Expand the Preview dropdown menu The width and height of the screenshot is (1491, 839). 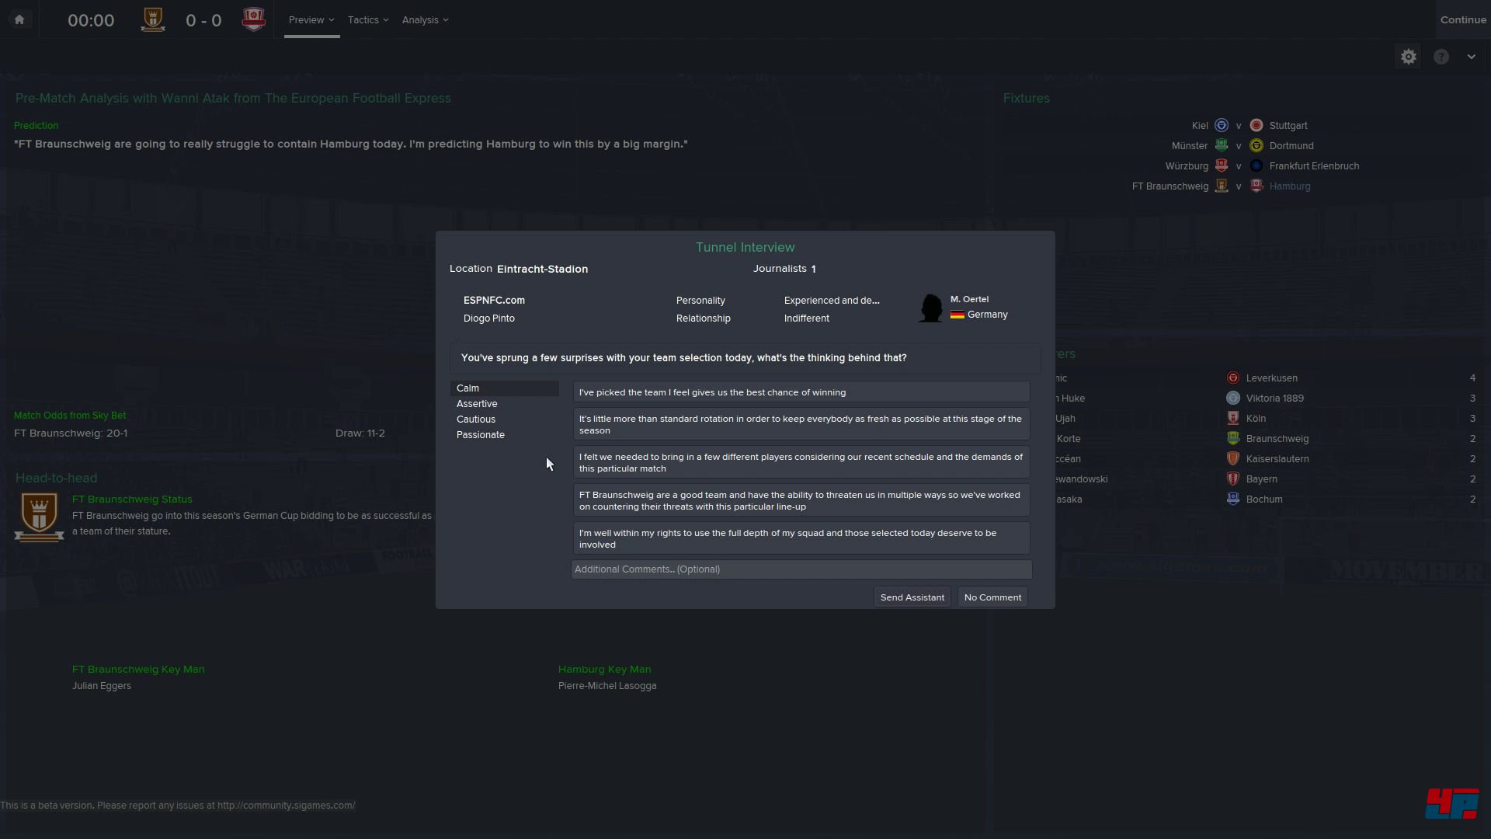click(311, 20)
